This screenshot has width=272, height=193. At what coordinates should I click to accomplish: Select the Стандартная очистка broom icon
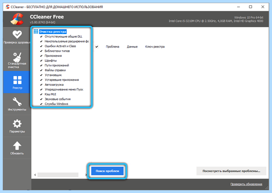(x=17, y=57)
